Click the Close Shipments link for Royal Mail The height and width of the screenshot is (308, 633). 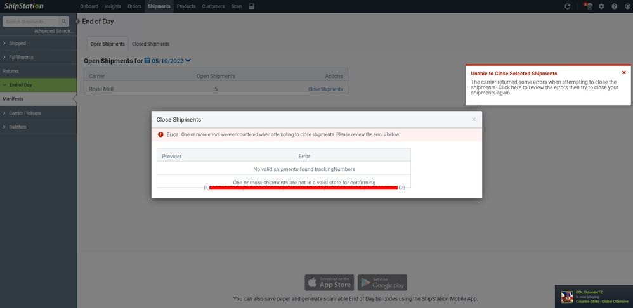pyautogui.click(x=325, y=89)
